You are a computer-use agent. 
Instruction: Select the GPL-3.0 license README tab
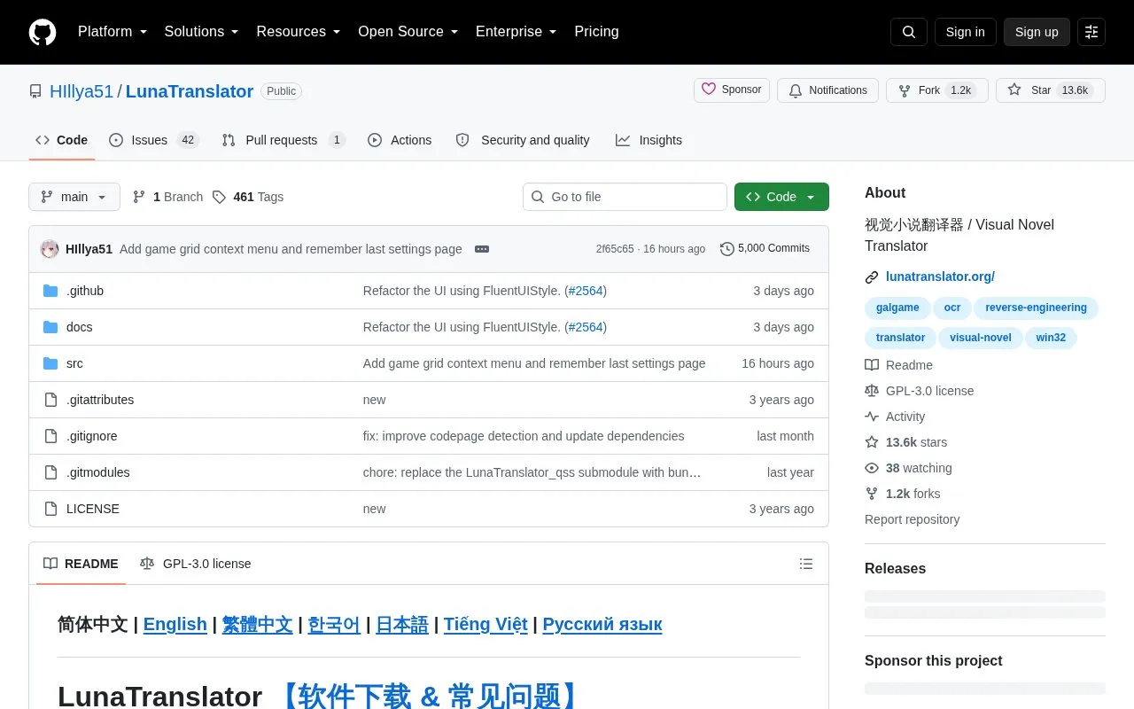click(x=196, y=564)
